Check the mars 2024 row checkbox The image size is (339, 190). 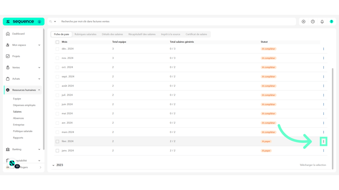[x=57, y=132]
